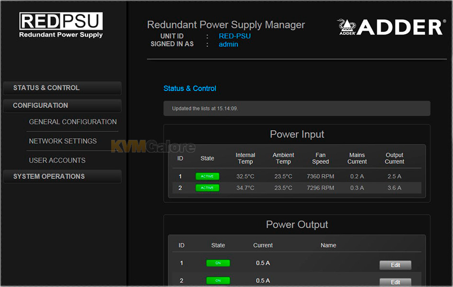Open System Operations menu

pos(62,177)
